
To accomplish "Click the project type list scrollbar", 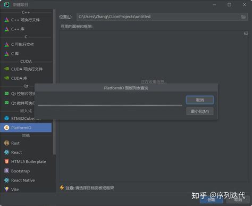I will point(54,81).
